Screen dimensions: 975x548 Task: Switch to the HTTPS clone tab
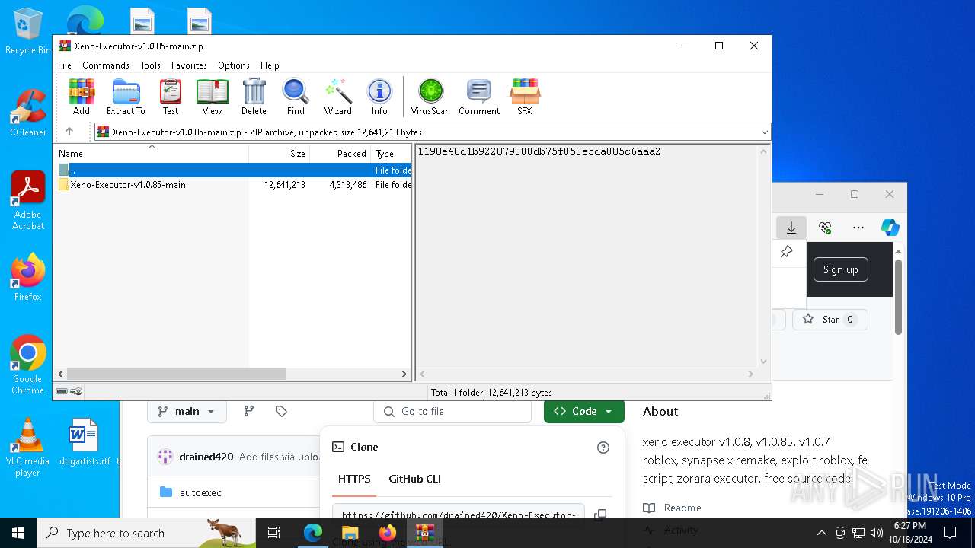354,479
